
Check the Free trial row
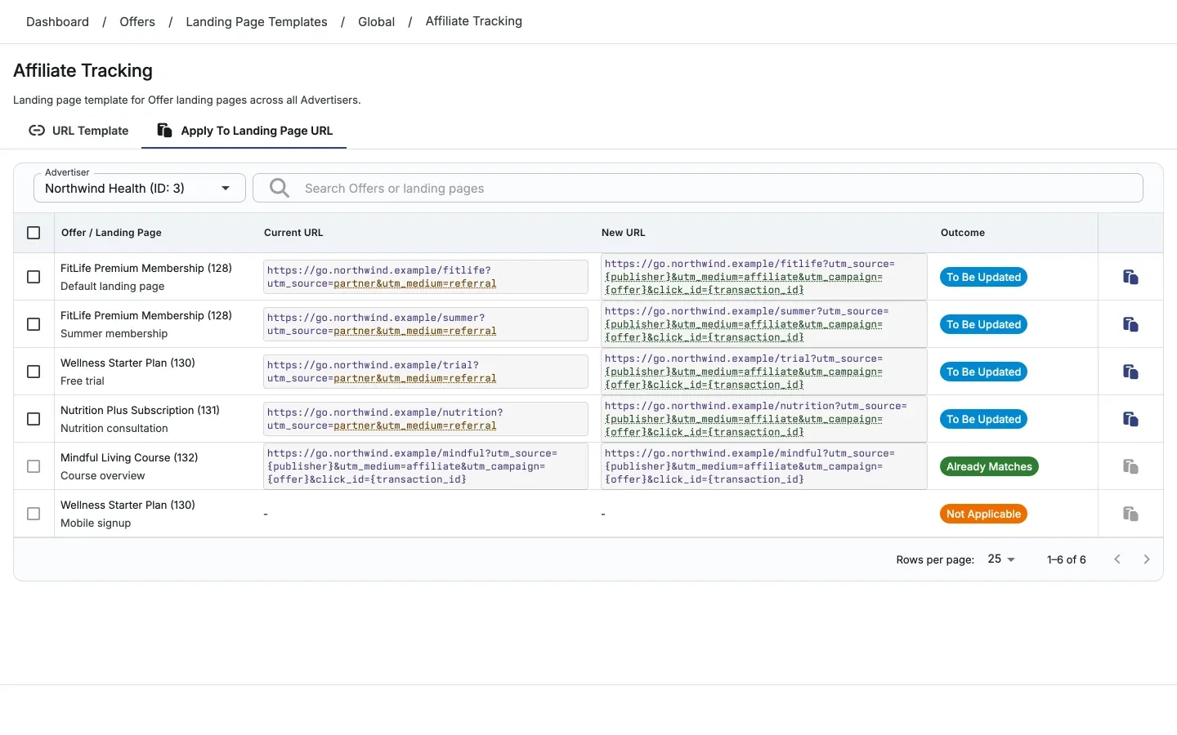(x=34, y=372)
